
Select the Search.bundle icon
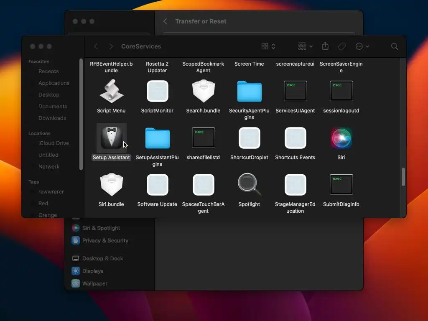[204, 91]
